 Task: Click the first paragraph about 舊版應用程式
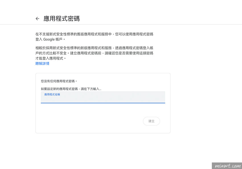pos(94,34)
